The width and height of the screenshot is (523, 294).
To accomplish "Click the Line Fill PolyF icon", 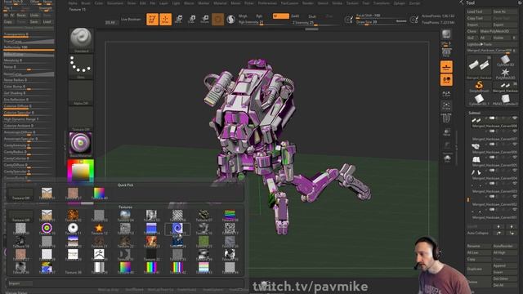I will tap(446, 118).
